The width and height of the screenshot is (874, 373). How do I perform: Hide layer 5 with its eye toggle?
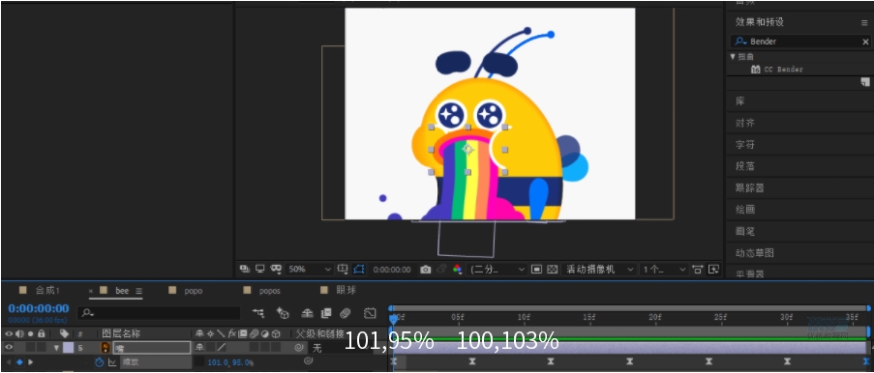point(9,347)
